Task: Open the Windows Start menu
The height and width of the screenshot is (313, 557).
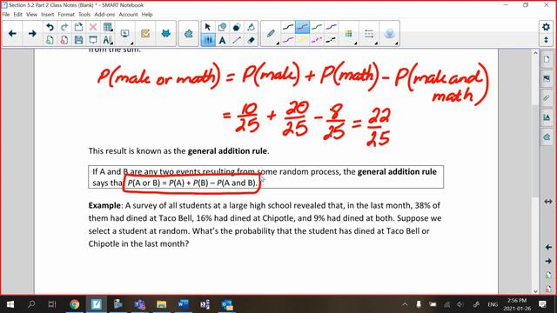Action: pyautogui.click(x=10, y=304)
